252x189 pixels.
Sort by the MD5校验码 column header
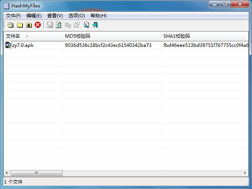coord(112,36)
